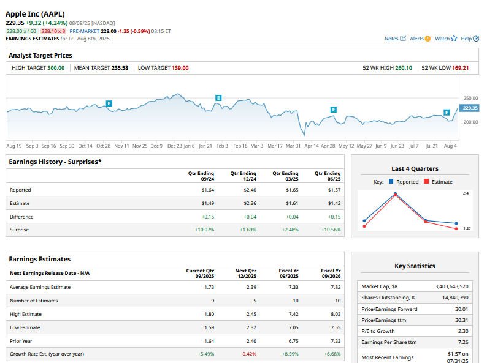Click the Growth Rate Est. +8.59% value
This screenshot has width=487, height=363.
pyautogui.click(x=290, y=354)
